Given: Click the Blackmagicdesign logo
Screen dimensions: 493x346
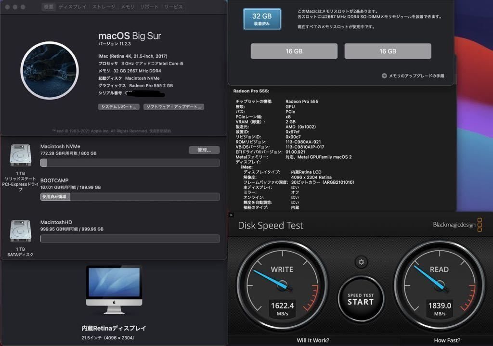Looking at the screenshot, I should coord(457,225).
